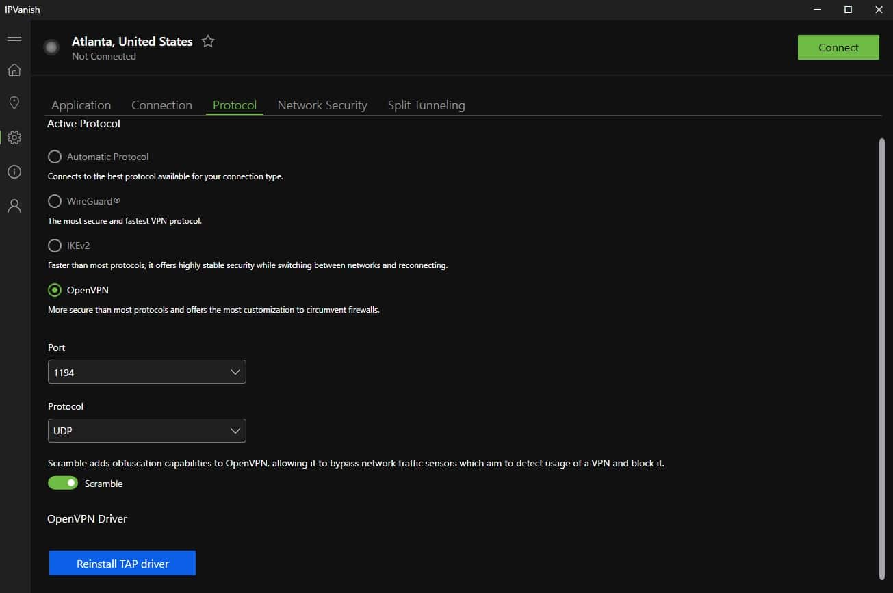Switch to the Split Tunneling tab
The image size is (893, 593).
point(426,105)
